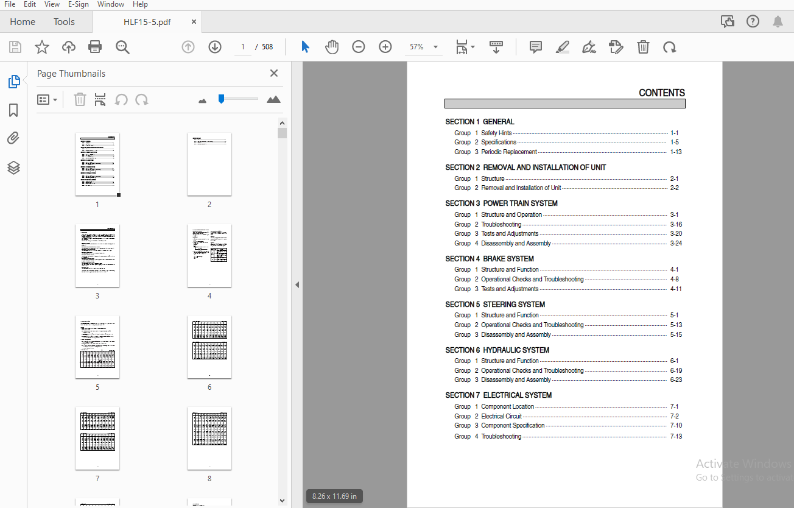Click 'Safety Hints' contents entry
The height and width of the screenshot is (508, 794).
pyautogui.click(x=496, y=133)
